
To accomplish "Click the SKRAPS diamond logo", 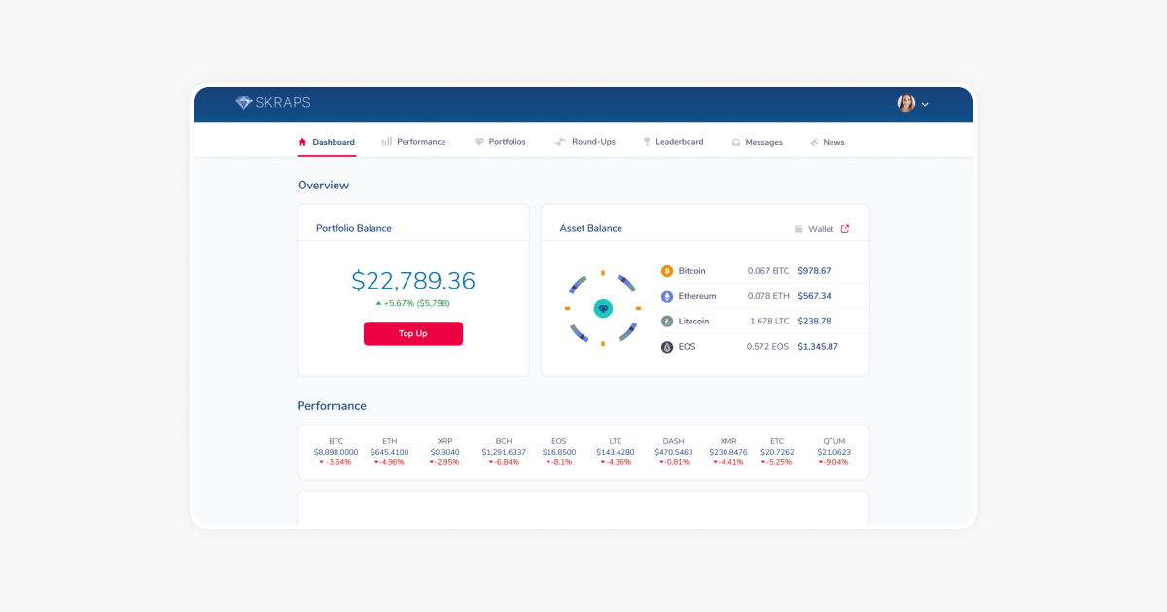I will (x=242, y=102).
